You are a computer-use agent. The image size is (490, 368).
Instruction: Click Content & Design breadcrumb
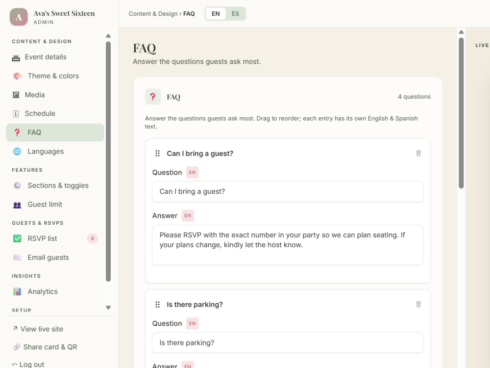coord(153,14)
